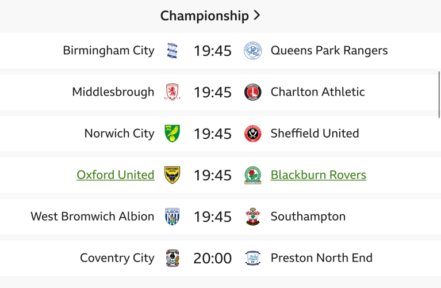Screen dimensions: 441x288
Task: Open the Oxford United link
Action: point(115,175)
